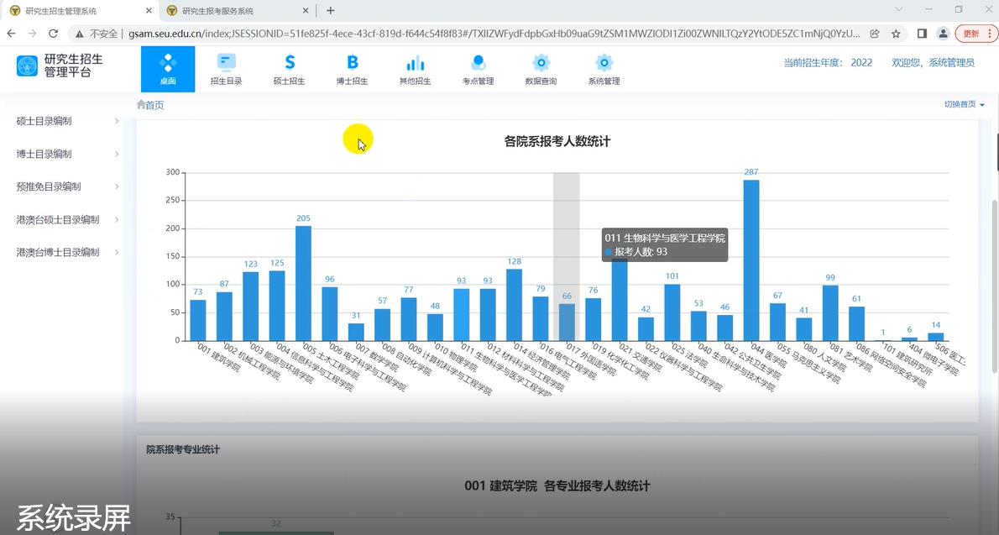
Task: Open the browser side panel icon
Action: tap(921, 34)
